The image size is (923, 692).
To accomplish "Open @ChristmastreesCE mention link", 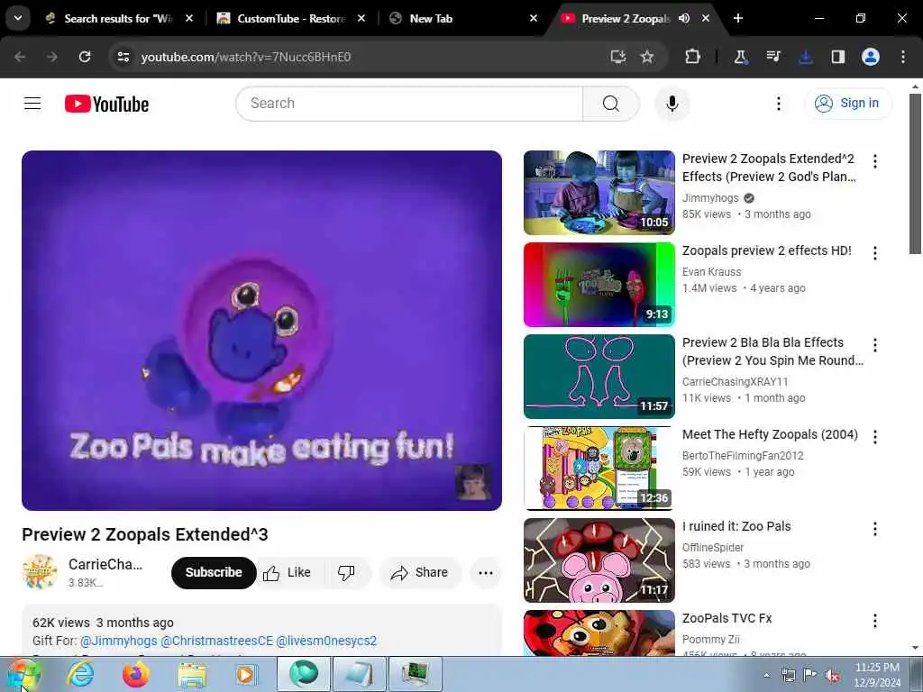I will pos(217,641).
